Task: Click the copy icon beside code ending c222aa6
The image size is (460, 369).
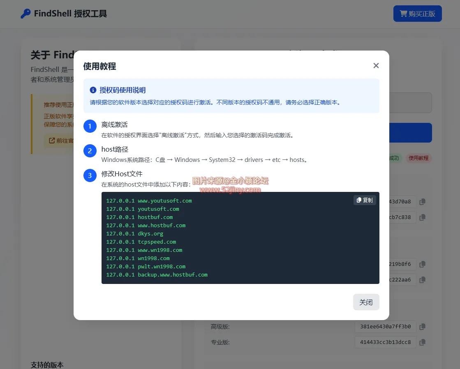Action: [x=422, y=279]
